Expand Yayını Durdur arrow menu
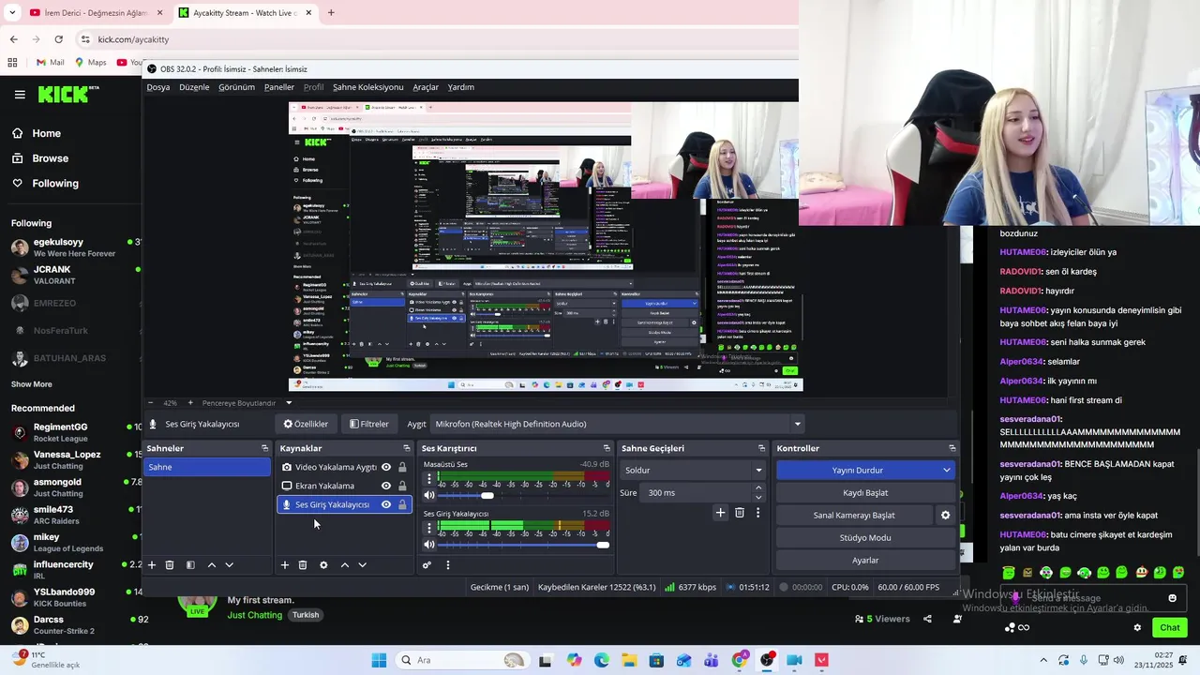 pos(946,470)
